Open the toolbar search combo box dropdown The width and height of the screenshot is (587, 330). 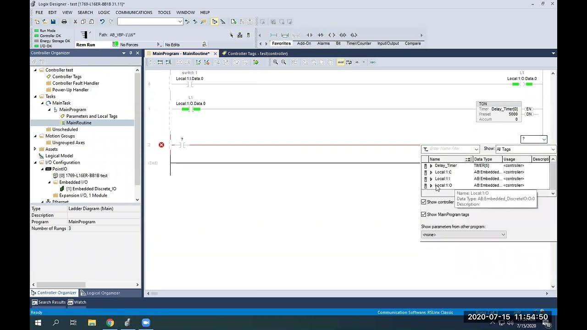click(x=180, y=22)
